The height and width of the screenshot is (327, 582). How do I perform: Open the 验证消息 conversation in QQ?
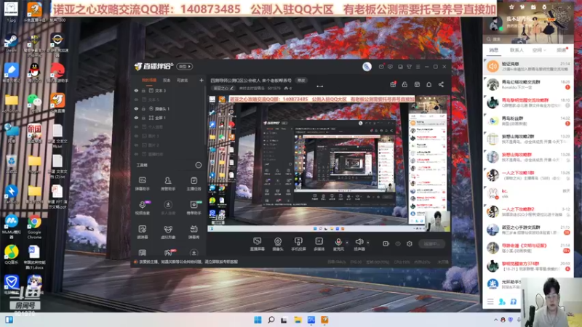528,66
